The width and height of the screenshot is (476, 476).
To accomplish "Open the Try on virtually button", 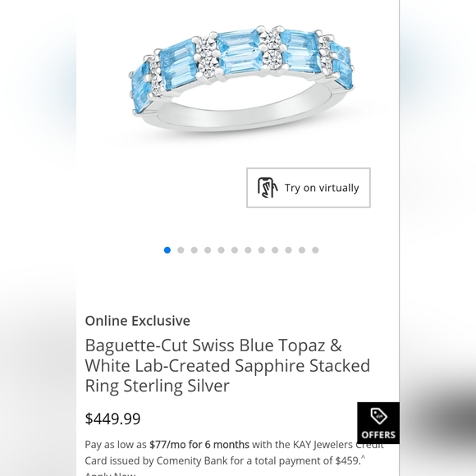I will tap(309, 188).
